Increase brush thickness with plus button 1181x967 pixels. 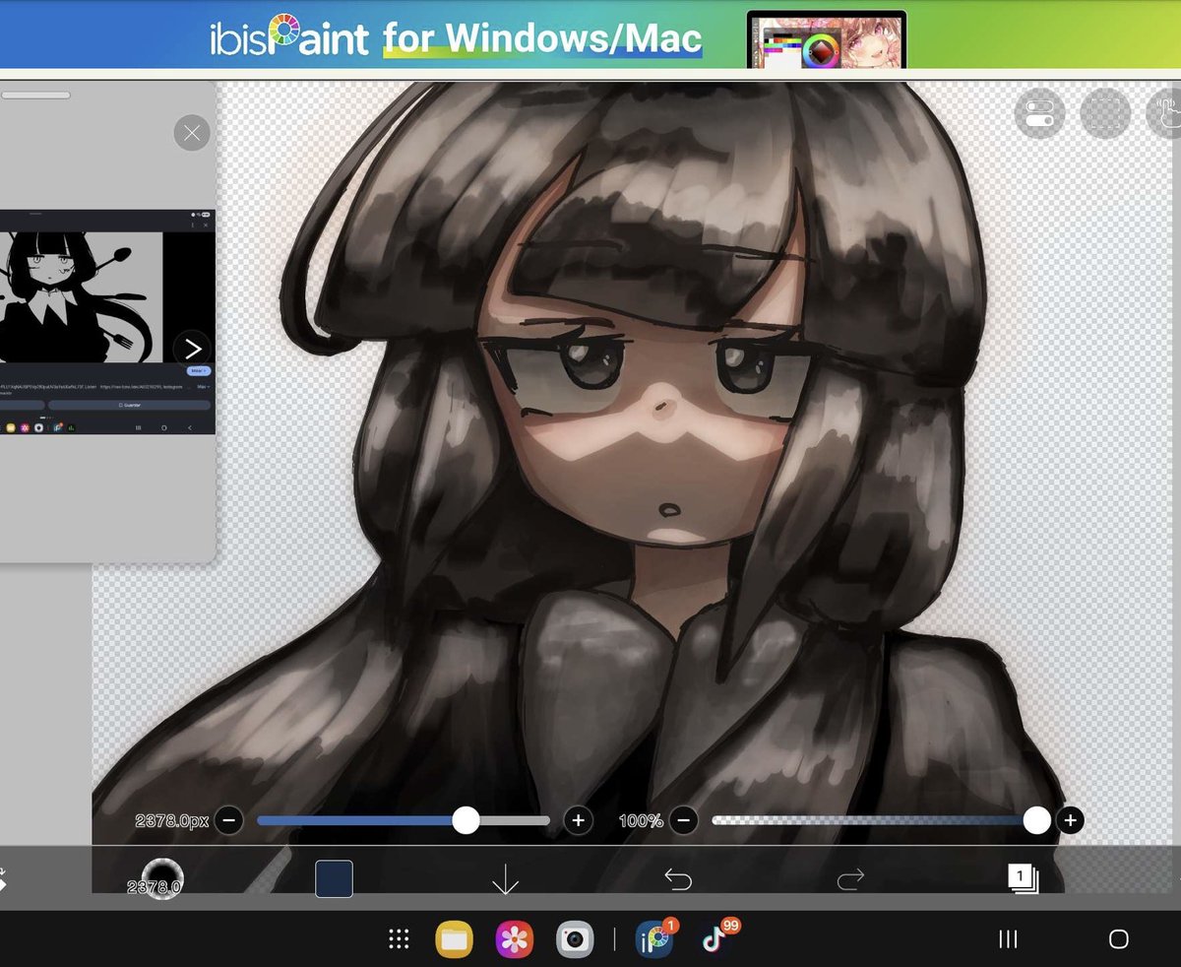578,820
